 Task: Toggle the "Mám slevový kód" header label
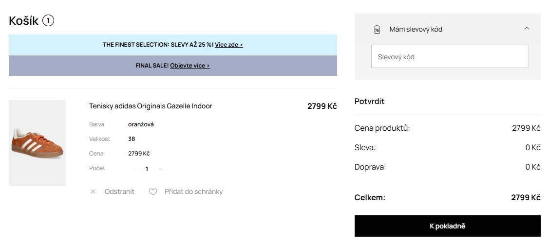pyautogui.click(x=416, y=29)
